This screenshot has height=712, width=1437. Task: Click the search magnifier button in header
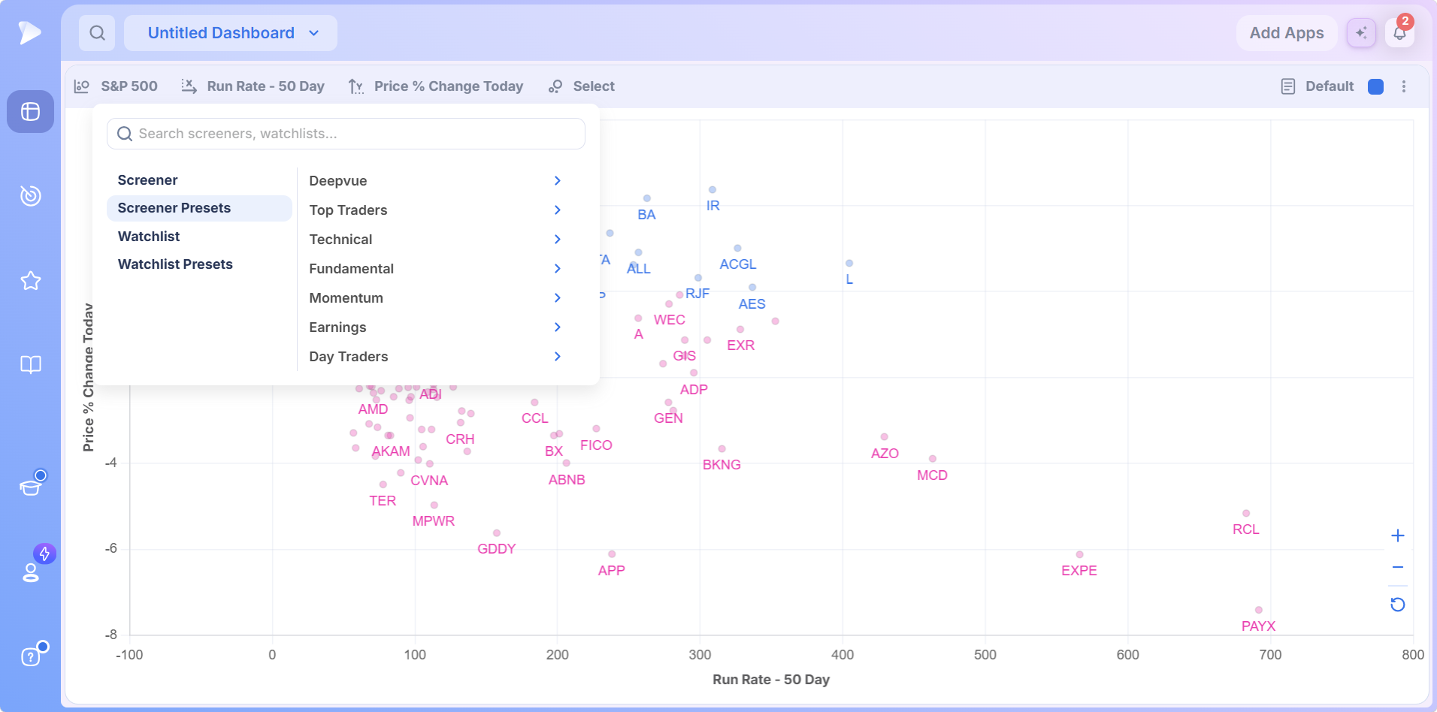(97, 33)
